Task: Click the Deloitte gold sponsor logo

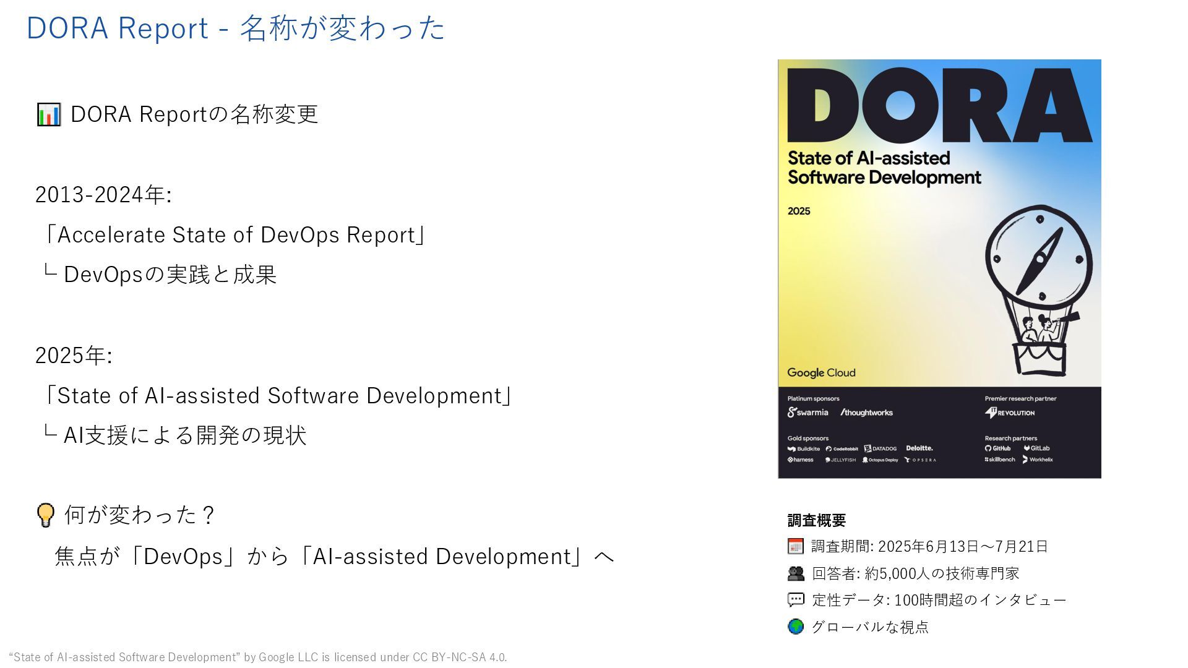Action: coord(919,448)
